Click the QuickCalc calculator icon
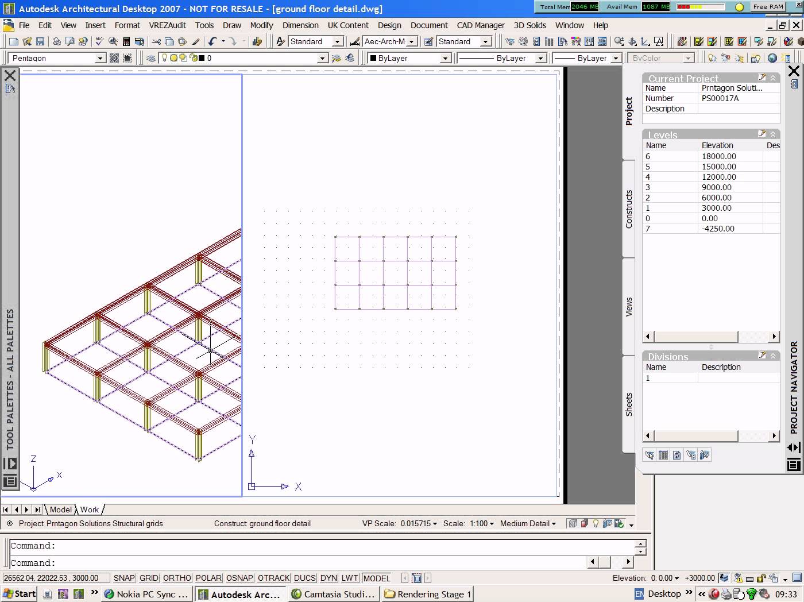The image size is (804, 602). pyautogui.click(x=126, y=41)
